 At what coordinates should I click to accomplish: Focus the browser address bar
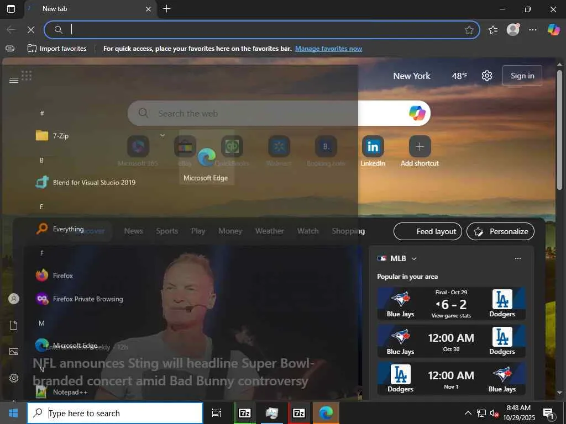tap(261, 30)
